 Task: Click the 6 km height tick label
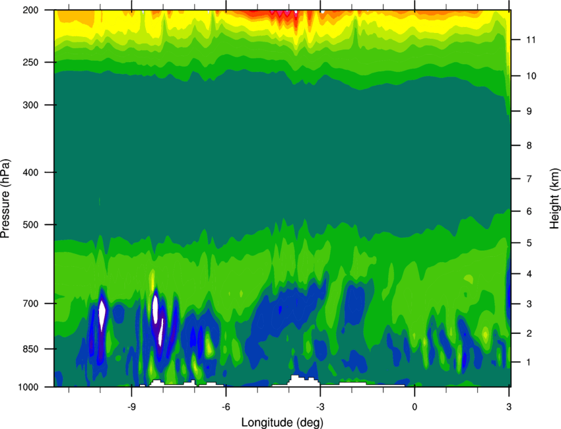pyautogui.click(x=529, y=211)
